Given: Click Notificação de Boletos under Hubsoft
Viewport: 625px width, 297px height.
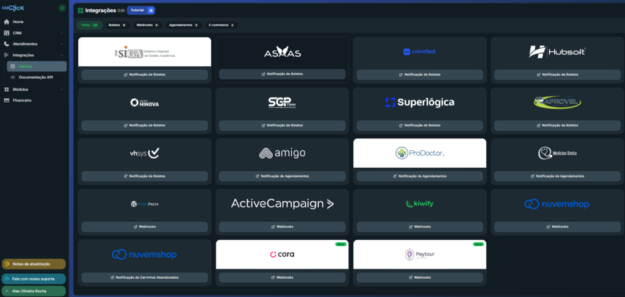Looking at the screenshot, I should coord(557,74).
